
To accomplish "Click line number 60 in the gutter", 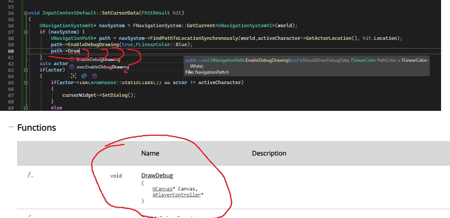I will 11,51.
